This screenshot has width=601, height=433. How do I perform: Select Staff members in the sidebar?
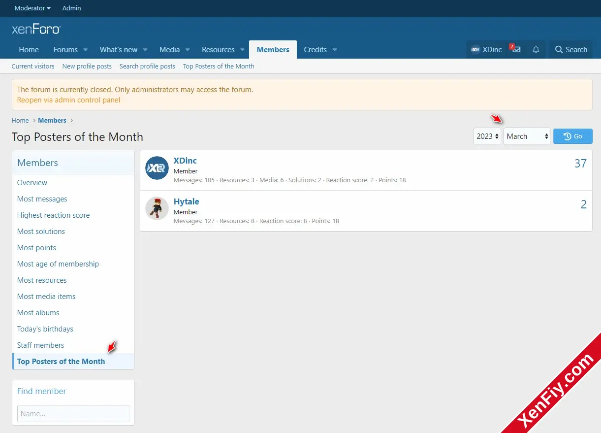tap(73, 345)
